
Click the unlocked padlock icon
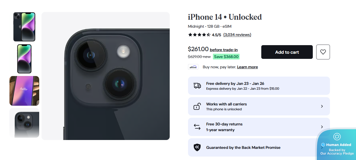(x=197, y=106)
